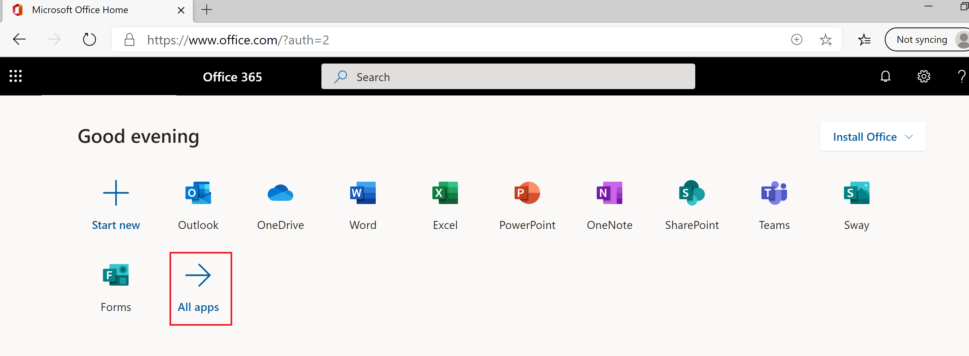
Task: Click the magnifier icon in Search box
Action: (340, 77)
